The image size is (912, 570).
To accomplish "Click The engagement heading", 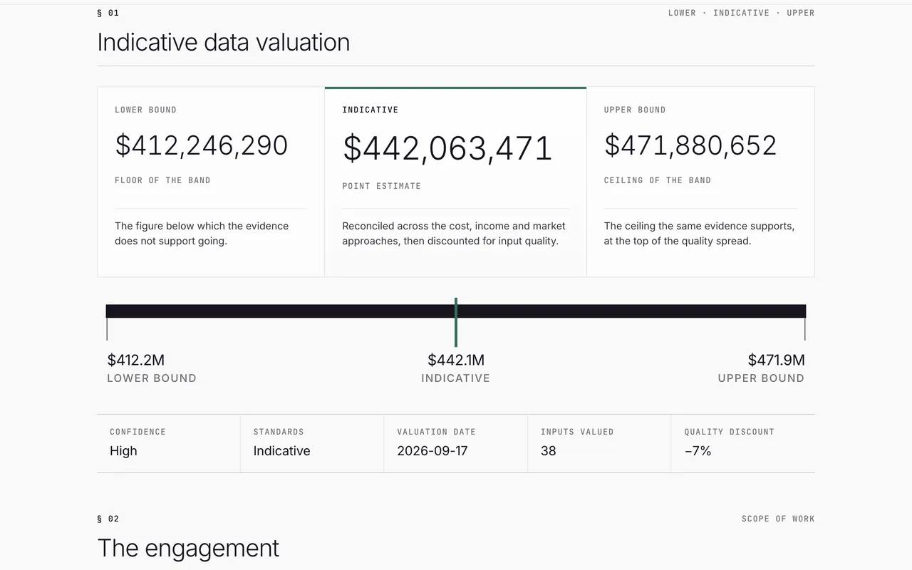I will (x=188, y=548).
